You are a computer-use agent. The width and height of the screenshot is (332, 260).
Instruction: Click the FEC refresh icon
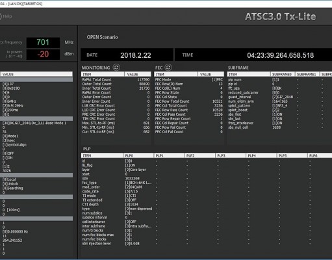168,68
